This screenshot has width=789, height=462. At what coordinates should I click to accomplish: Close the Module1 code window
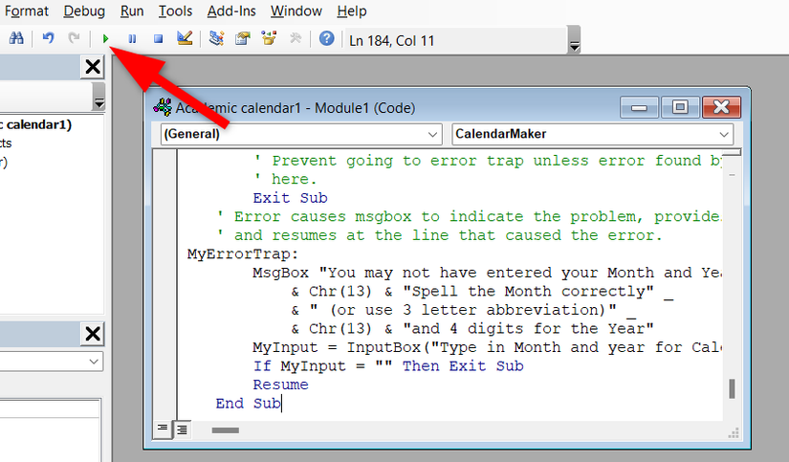tap(721, 107)
